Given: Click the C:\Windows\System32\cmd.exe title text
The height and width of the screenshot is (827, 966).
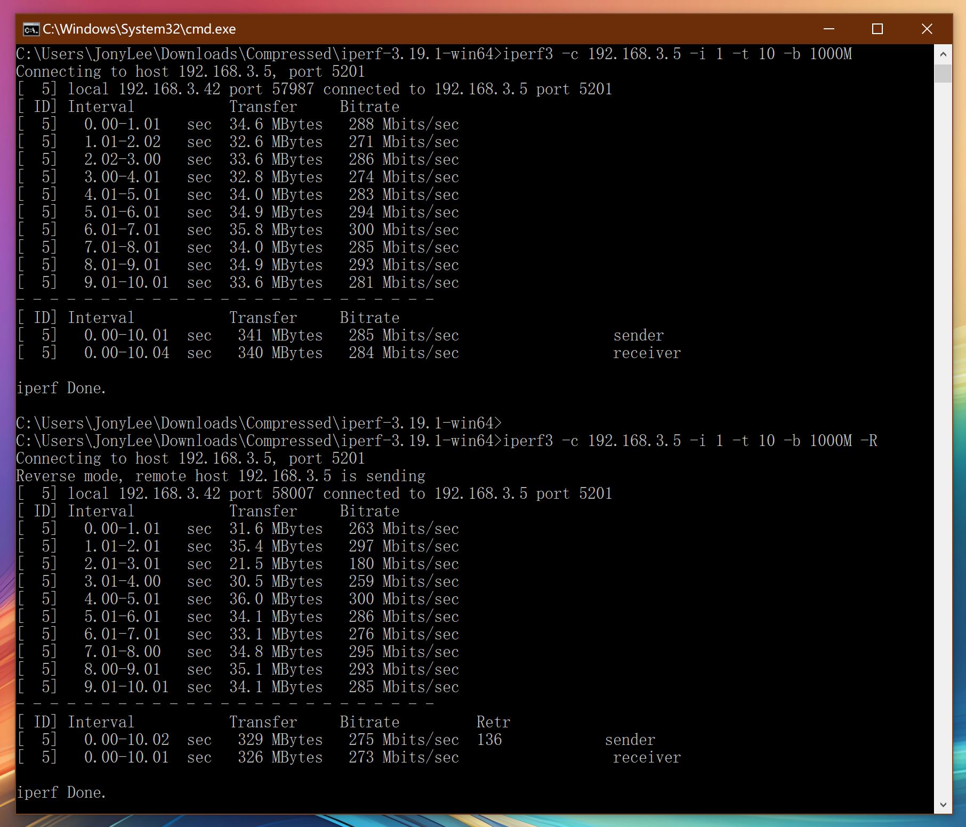Looking at the screenshot, I should click(139, 29).
